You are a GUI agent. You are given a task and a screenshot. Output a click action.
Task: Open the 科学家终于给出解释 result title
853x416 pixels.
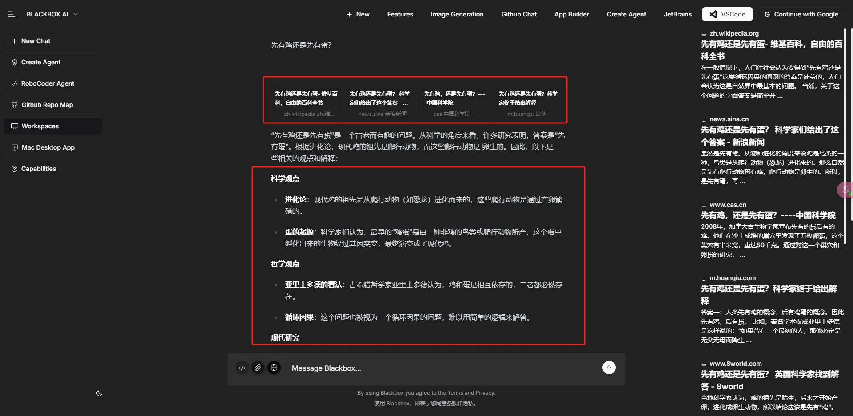[769, 295]
